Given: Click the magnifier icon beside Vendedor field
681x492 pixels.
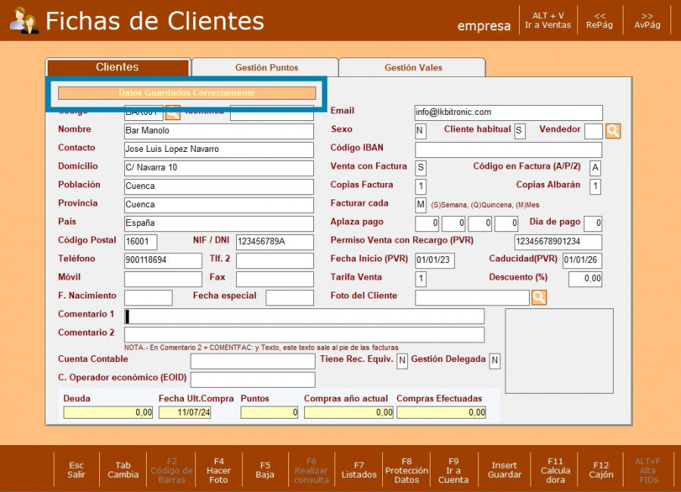Looking at the screenshot, I should click(613, 132).
